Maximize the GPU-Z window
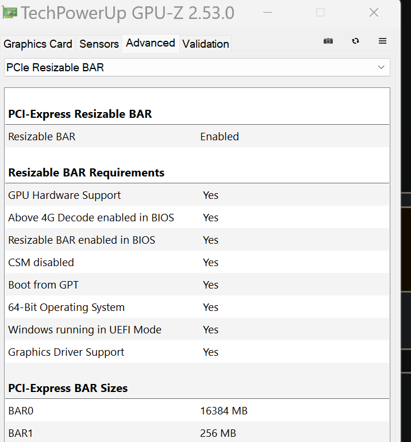The height and width of the screenshot is (442, 411). click(321, 13)
